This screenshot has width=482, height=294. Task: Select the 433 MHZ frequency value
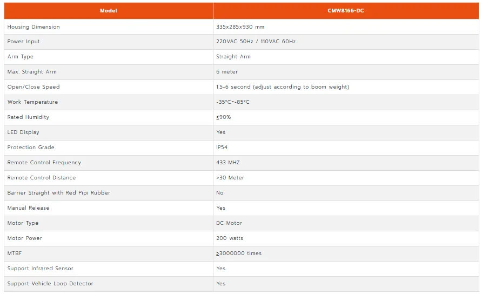click(x=228, y=162)
